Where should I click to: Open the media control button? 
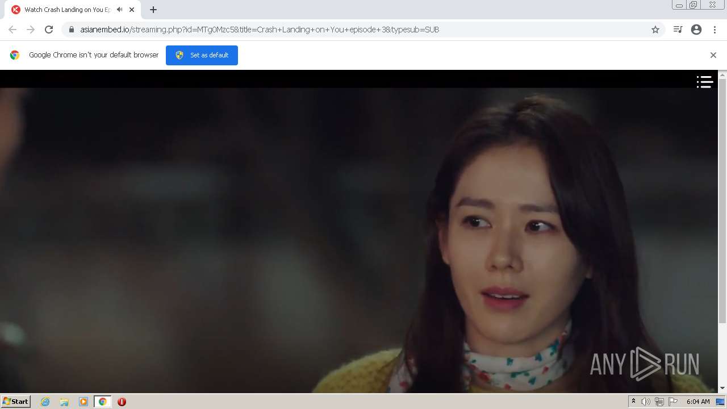pos(678,30)
